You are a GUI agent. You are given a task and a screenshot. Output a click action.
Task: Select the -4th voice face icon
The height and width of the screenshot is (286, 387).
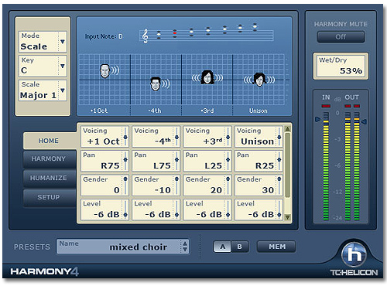point(156,83)
